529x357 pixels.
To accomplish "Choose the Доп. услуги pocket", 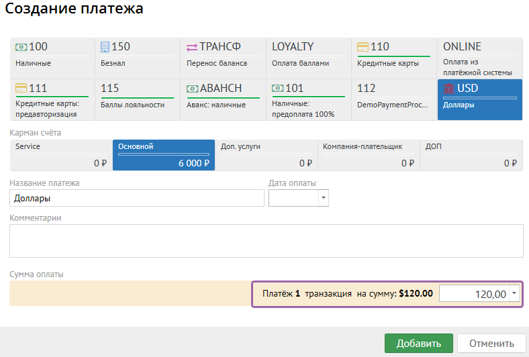I will [266, 155].
